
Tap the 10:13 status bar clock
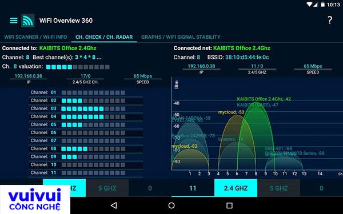pos(333,5)
